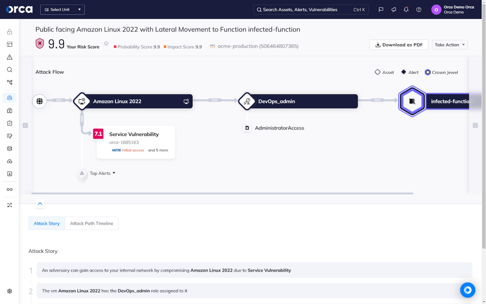Viewport: 486px width, 304px height.
Task: Click the risk score info icon
Action: (106, 43)
